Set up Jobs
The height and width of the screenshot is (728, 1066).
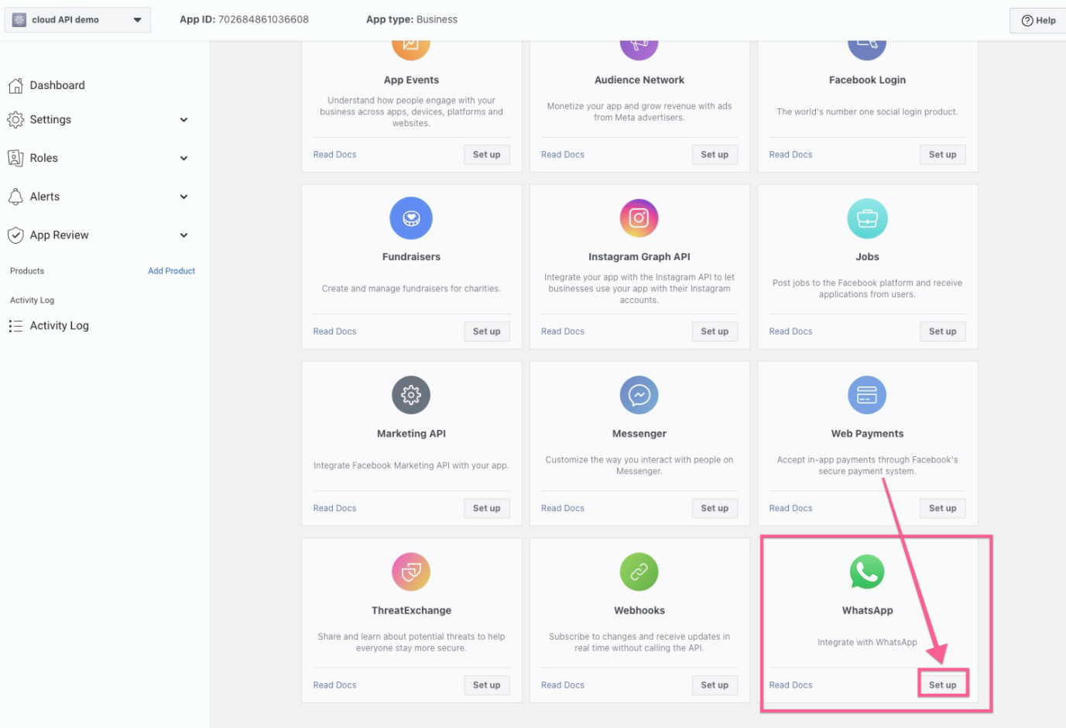pyautogui.click(x=942, y=331)
